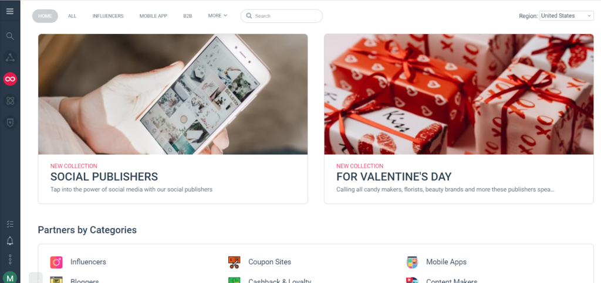The image size is (601, 283).
Task: Open the Social Publishers collection card
Action: point(173,119)
